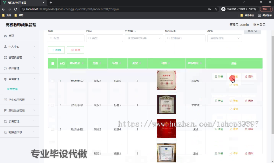Click the 教师姓名 search input
Screen dimensions: 274x163
click(185, 38)
